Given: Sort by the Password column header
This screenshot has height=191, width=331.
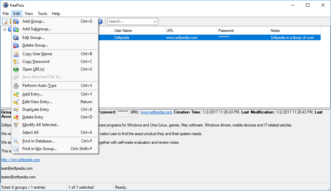Looking at the screenshot, I should pos(242,31).
